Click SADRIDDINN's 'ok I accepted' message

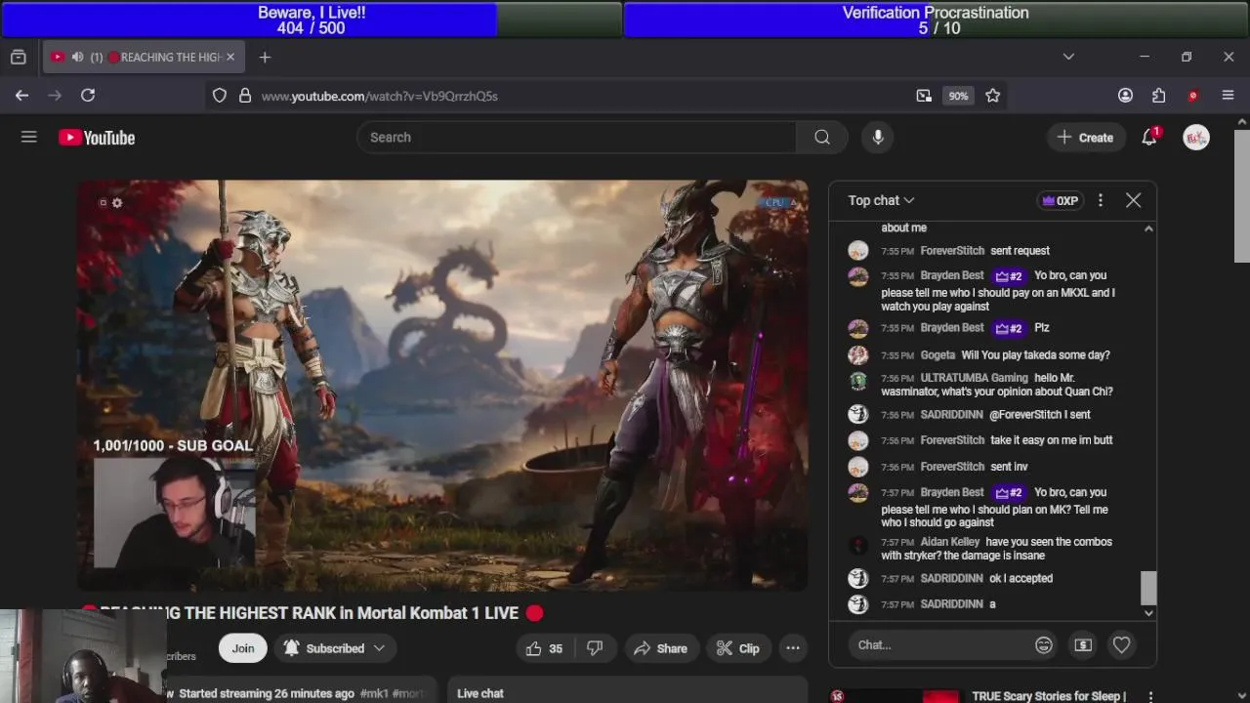click(x=1021, y=579)
